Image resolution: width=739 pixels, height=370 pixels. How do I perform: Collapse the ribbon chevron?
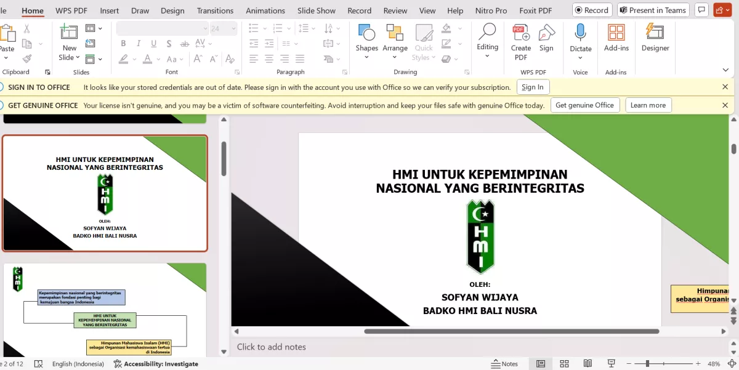(x=725, y=70)
